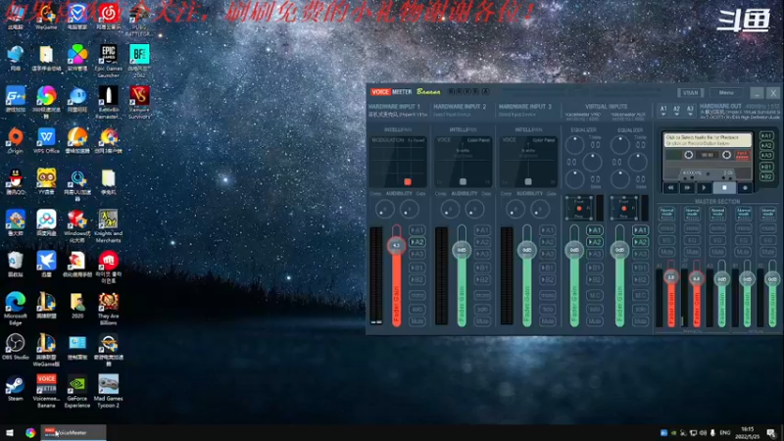Open the Voicemeeter Menu

coord(726,92)
